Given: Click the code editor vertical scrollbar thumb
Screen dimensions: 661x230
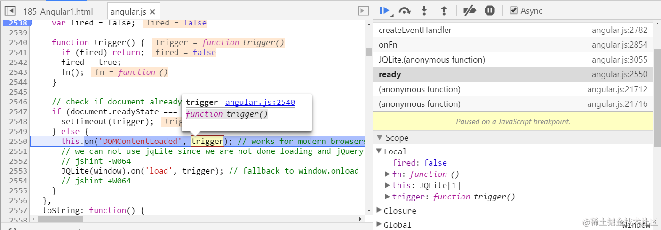Looking at the screenshot, I should pos(369,52).
